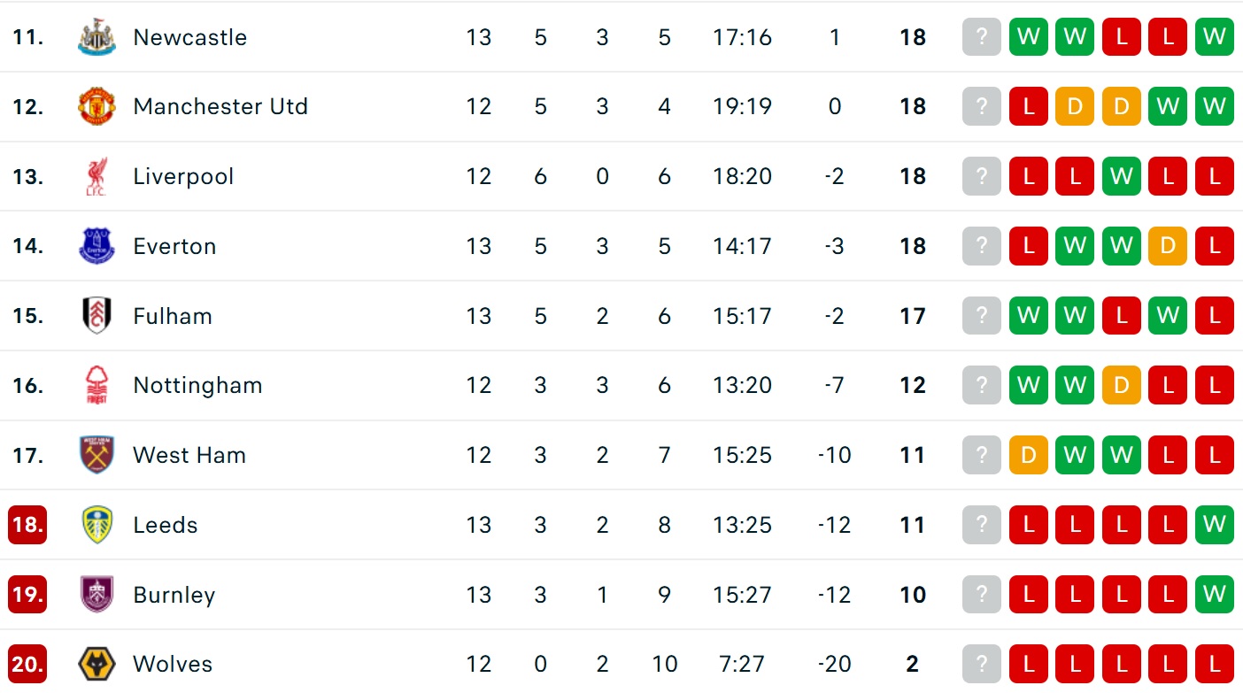Click Everton's orange D form badge

coord(1168,246)
